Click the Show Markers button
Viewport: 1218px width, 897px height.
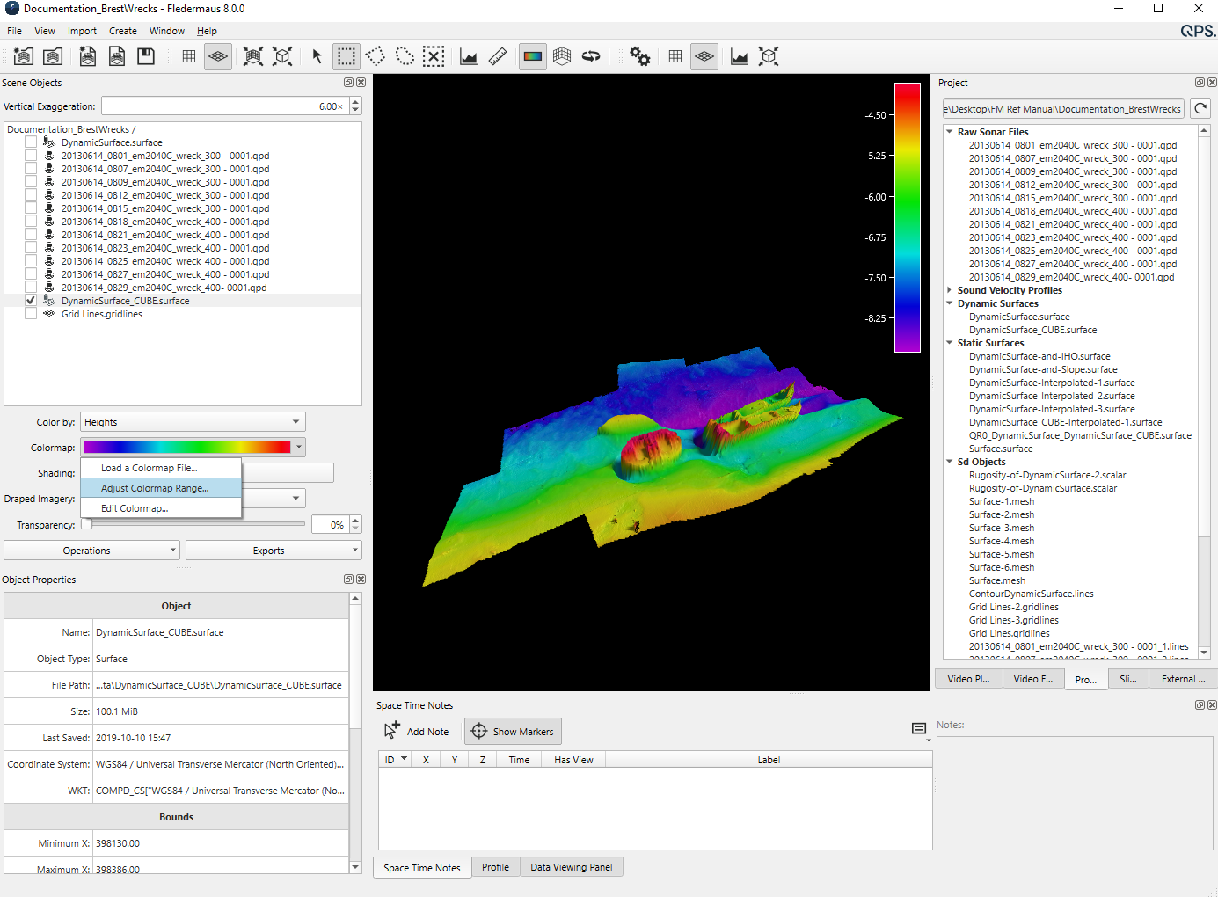[513, 731]
